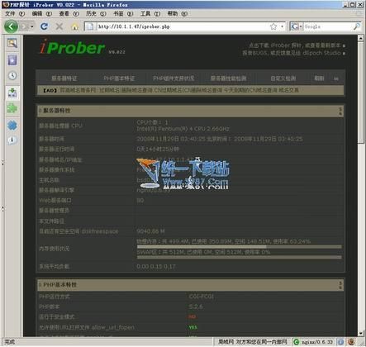
Task: Click the page icon in the address bar
Action: [x=90, y=26]
